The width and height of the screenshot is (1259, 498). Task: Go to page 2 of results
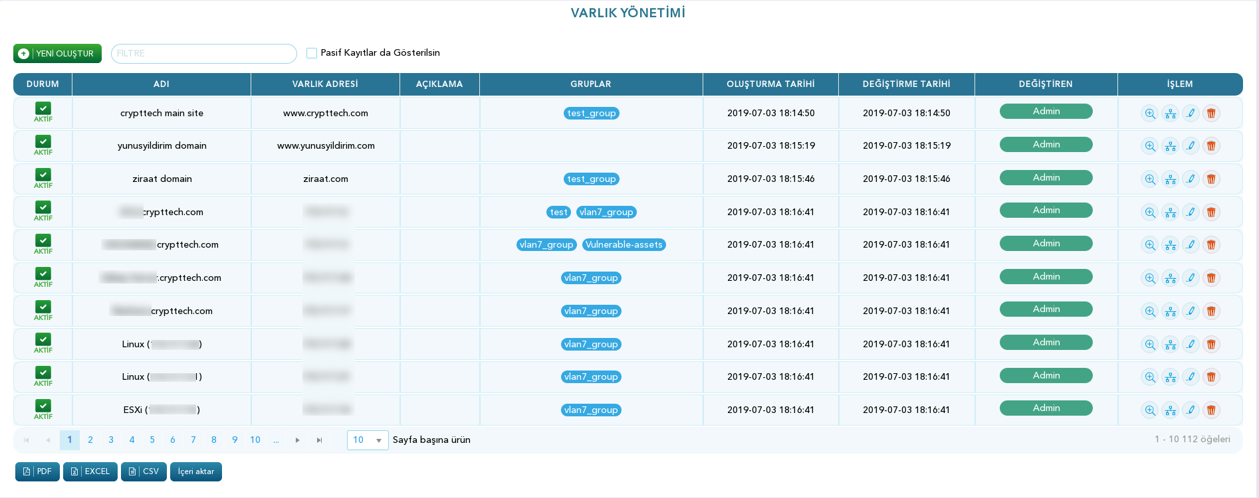point(90,440)
